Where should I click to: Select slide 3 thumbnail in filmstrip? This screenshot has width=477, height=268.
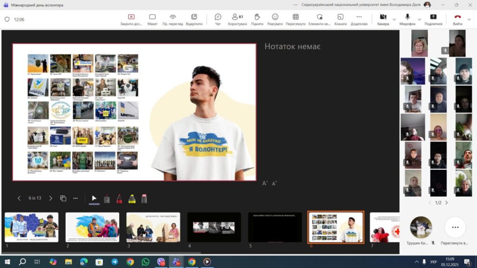(x=153, y=227)
